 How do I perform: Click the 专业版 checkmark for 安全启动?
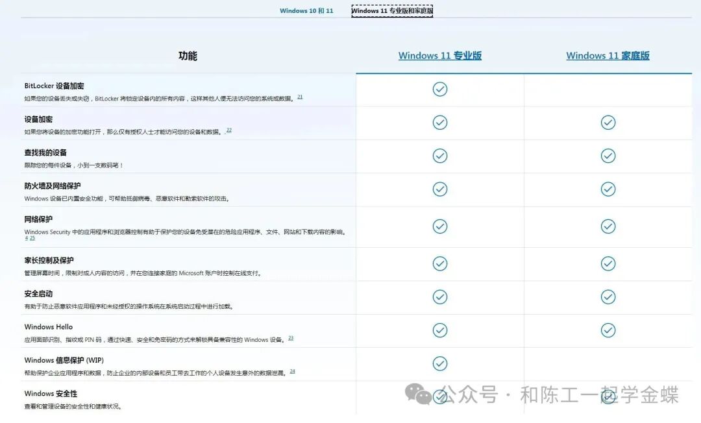(x=440, y=296)
